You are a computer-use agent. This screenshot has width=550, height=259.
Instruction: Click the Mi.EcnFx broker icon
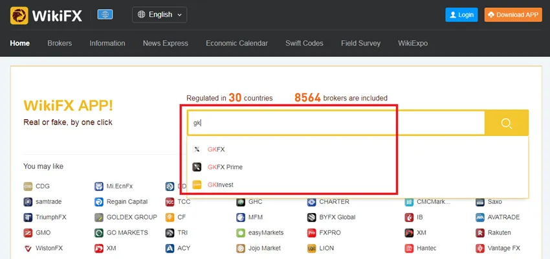[99, 186]
